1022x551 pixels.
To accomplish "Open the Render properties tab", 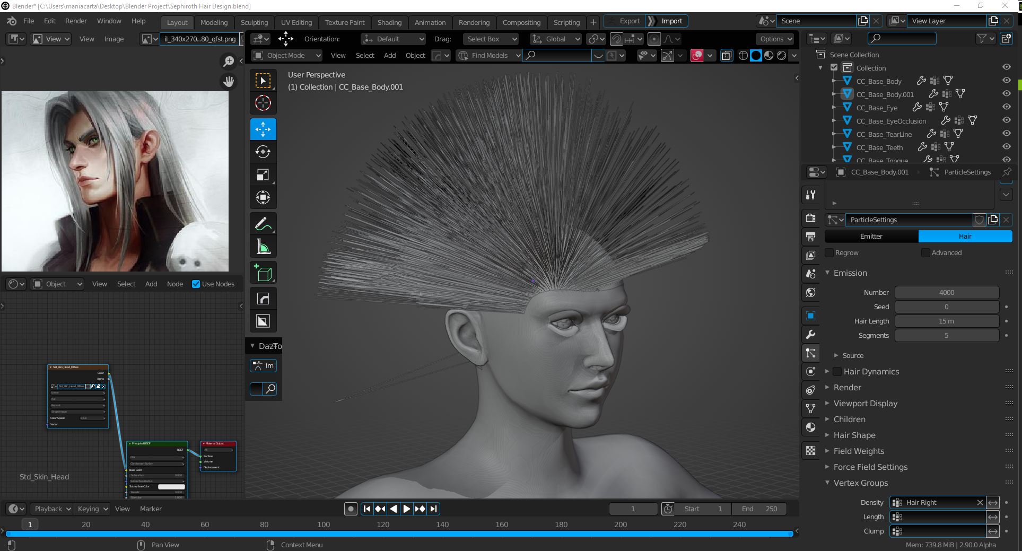I will coord(810,218).
